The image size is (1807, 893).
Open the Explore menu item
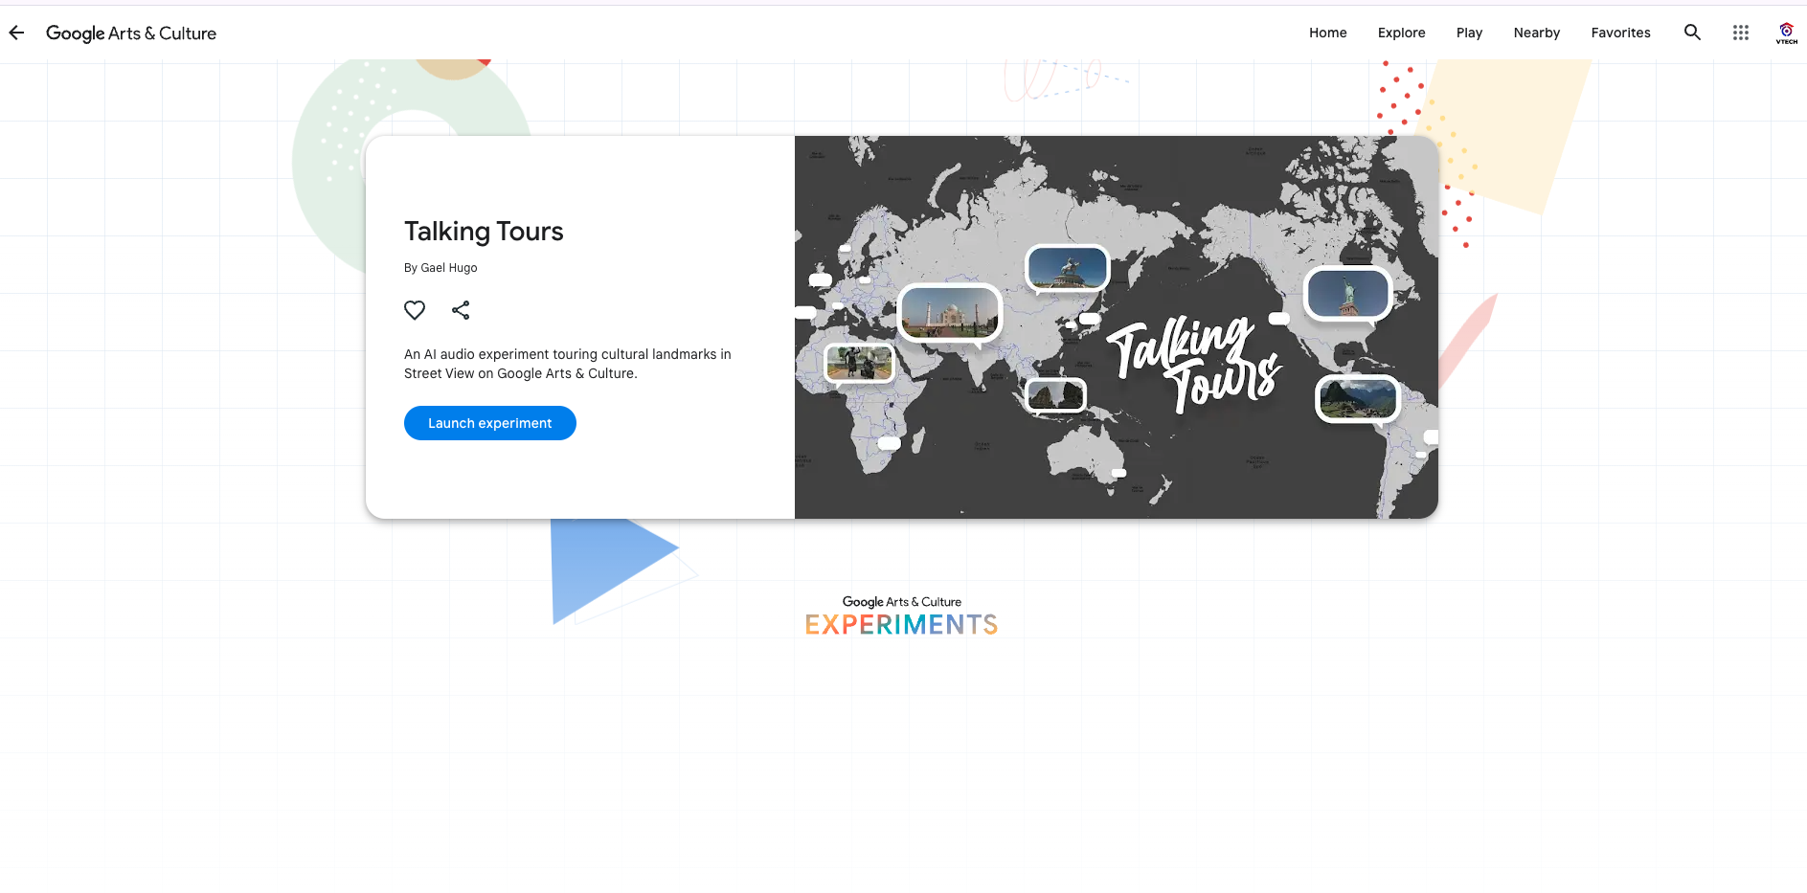(1401, 33)
